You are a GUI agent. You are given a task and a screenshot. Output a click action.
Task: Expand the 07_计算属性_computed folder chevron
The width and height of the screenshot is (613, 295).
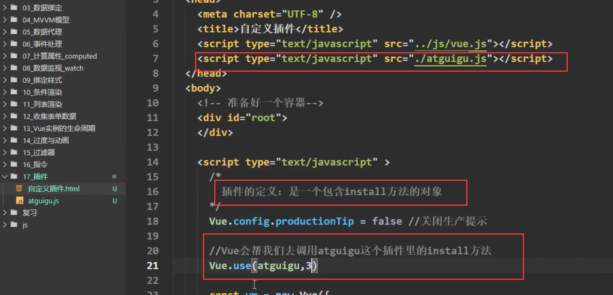(5, 56)
